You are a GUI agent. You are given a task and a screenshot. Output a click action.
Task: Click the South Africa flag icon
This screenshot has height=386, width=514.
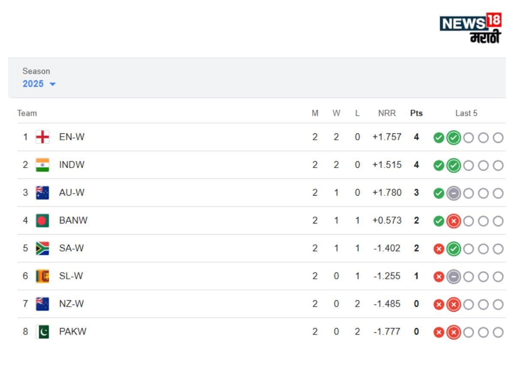click(42, 248)
